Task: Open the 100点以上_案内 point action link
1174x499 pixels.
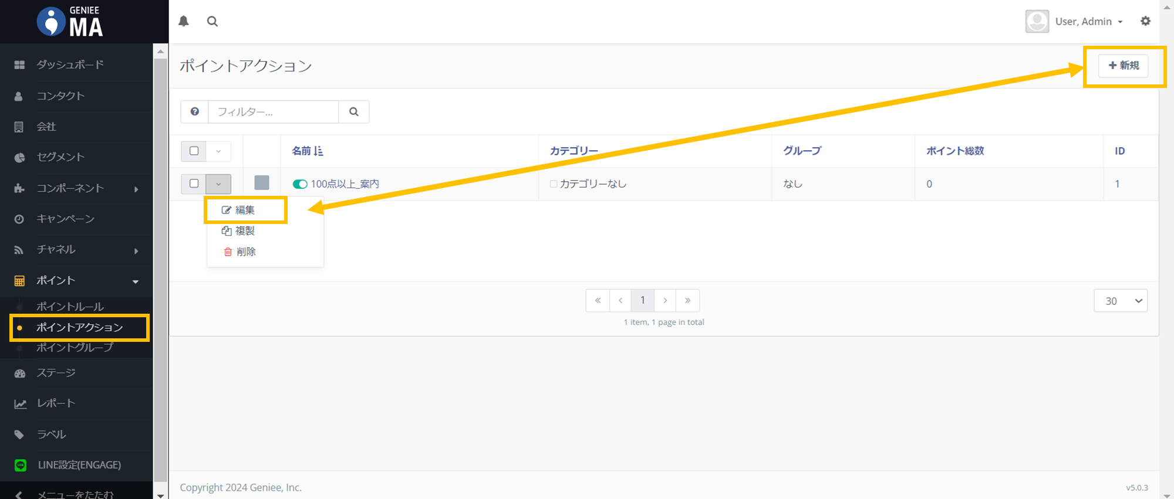Action: click(x=345, y=184)
